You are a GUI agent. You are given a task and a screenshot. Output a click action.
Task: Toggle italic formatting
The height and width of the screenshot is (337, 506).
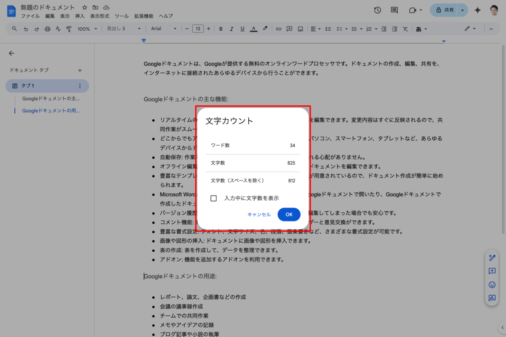point(232,29)
